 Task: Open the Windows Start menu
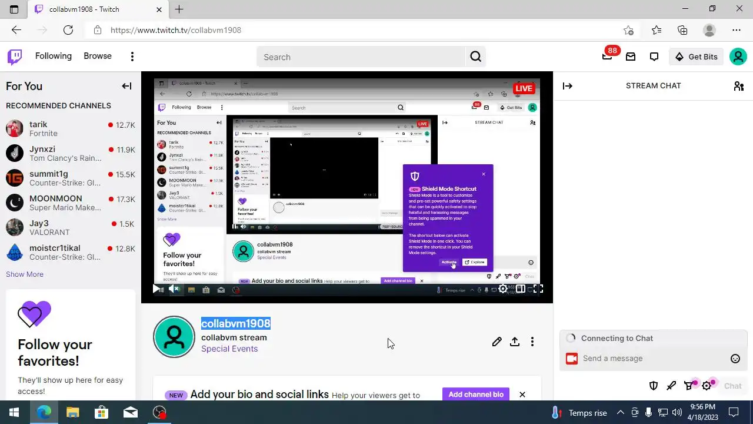pyautogui.click(x=14, y=412)
